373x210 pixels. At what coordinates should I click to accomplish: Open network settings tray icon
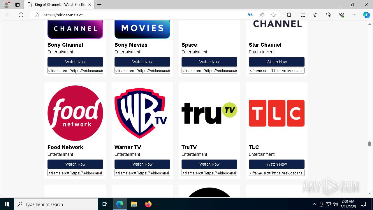click(328, 204)
